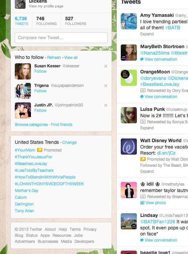Viewport: 188px width, 254px height.
Task: Open the footer Developers link
Action: pyautogui.click(x=84, y=242)
